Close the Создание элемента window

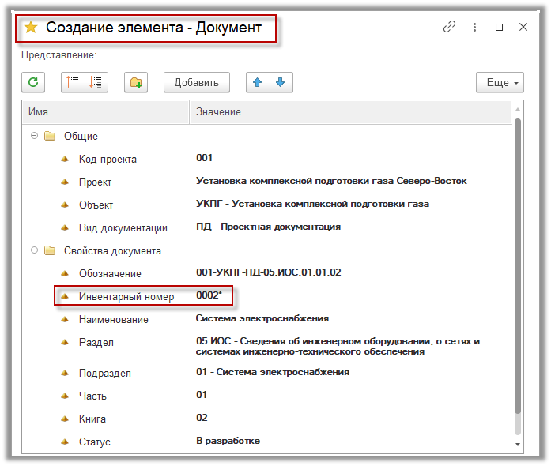[523, 27]
